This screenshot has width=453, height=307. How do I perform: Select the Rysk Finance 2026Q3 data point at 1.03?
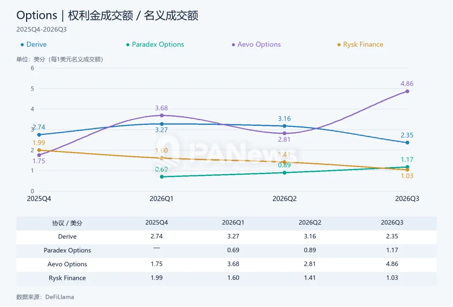407,170
